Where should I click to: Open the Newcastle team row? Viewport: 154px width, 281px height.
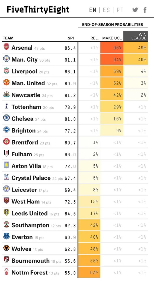[x=75, y=95]
